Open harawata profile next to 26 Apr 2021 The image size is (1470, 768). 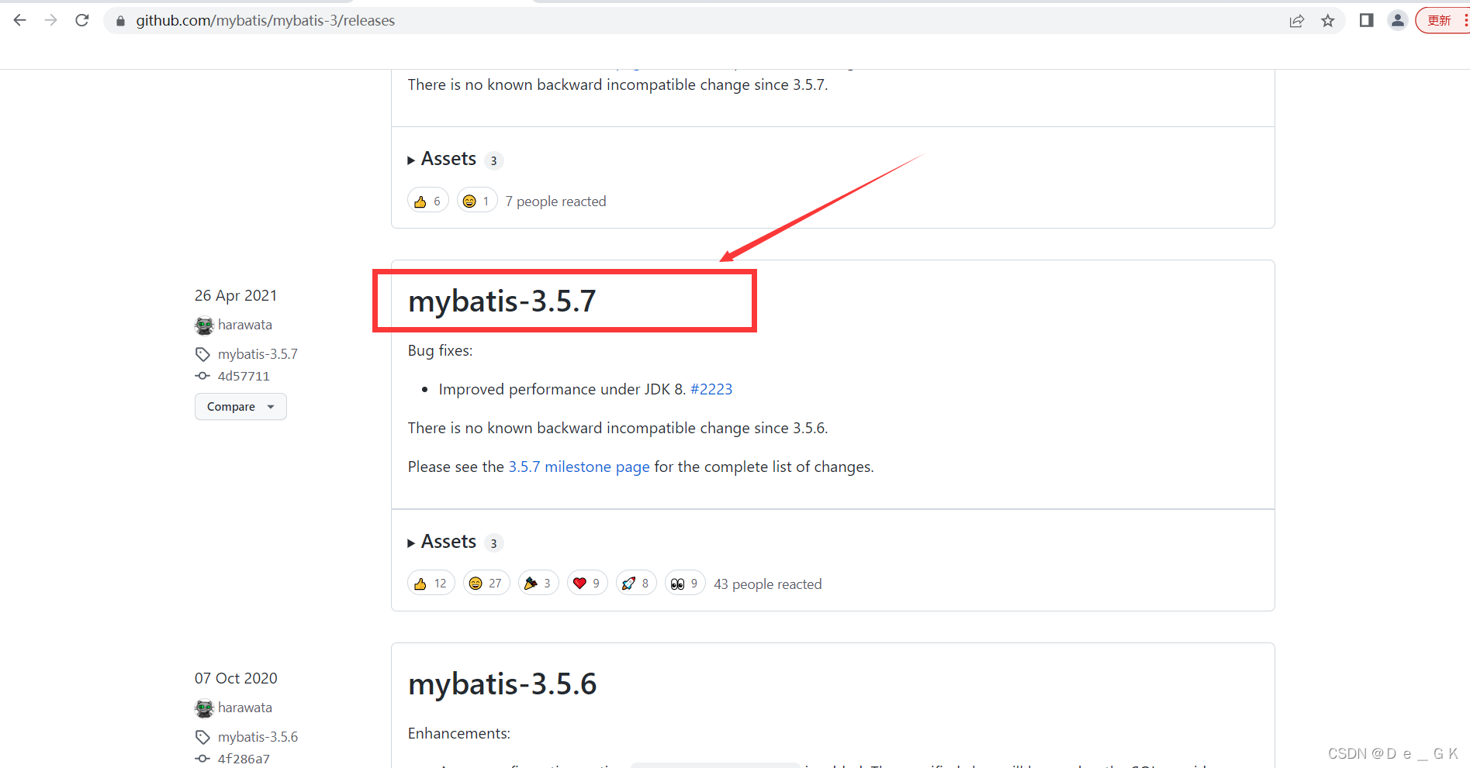click(245, 325)
